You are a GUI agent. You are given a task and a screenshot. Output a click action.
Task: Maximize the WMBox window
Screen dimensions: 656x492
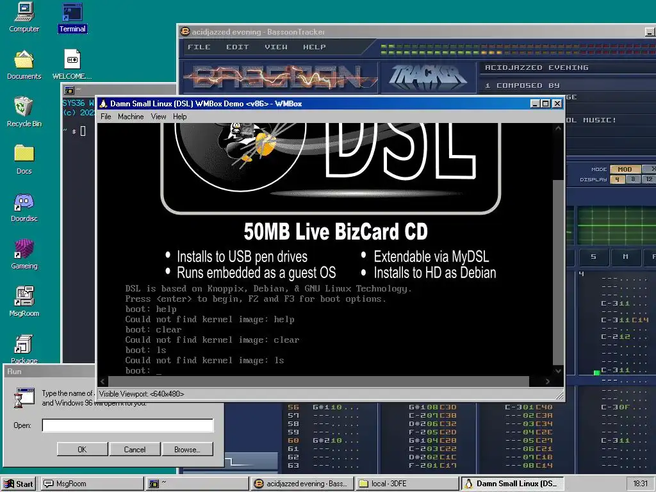(546, 103)
